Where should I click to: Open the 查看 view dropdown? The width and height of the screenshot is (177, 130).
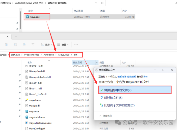pos(63,45)
